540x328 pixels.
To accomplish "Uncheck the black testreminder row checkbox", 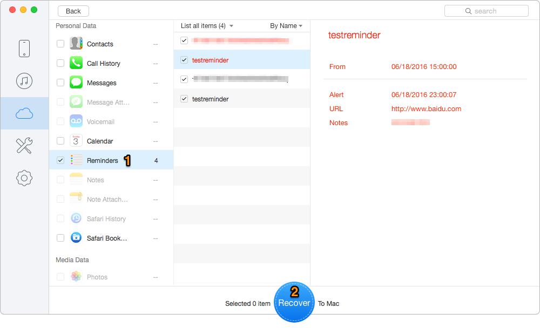I will pos(184,99).
